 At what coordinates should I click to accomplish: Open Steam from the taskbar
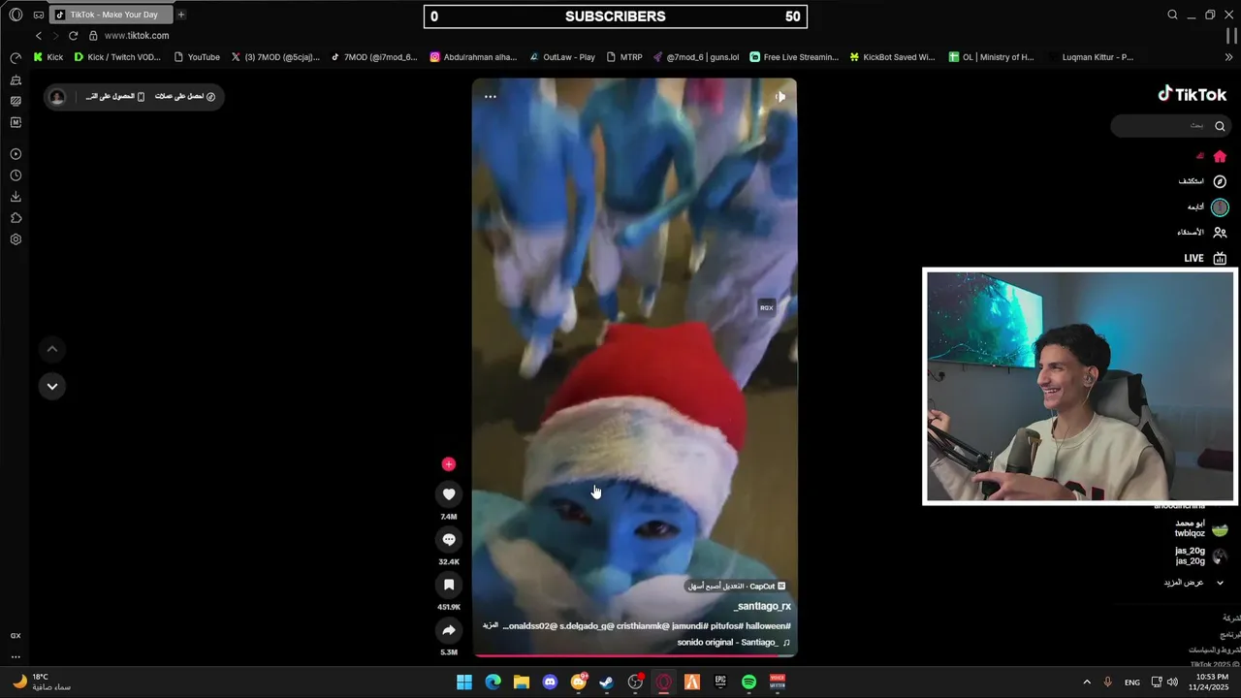tap(607, 682)
